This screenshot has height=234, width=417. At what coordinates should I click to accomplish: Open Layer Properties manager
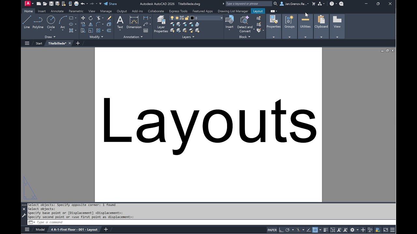point(161,24)
